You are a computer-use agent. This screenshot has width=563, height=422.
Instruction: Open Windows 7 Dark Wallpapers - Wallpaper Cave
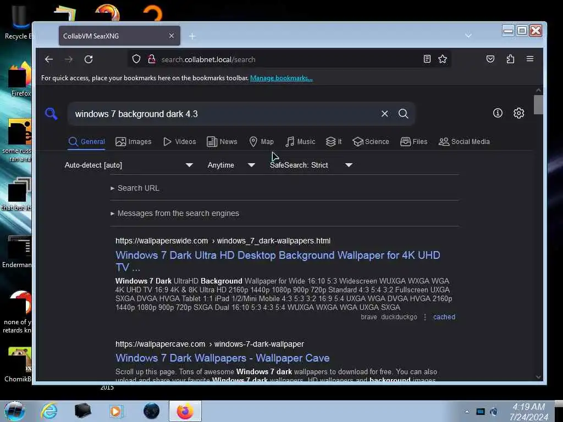click(x=222, y=358)
